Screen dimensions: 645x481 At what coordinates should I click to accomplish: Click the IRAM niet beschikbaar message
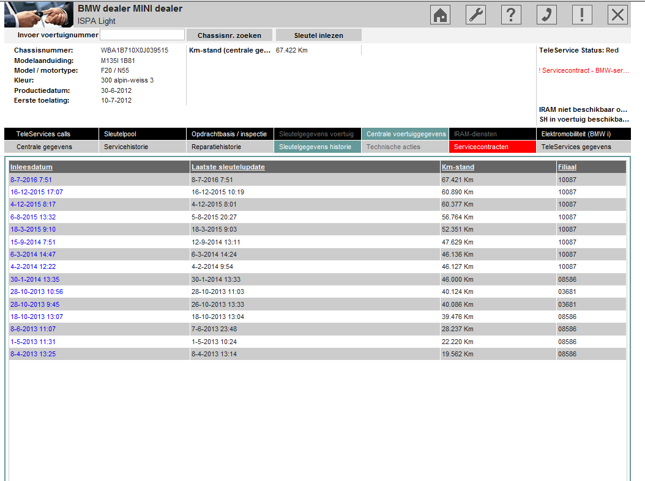[x=583, y=109]
